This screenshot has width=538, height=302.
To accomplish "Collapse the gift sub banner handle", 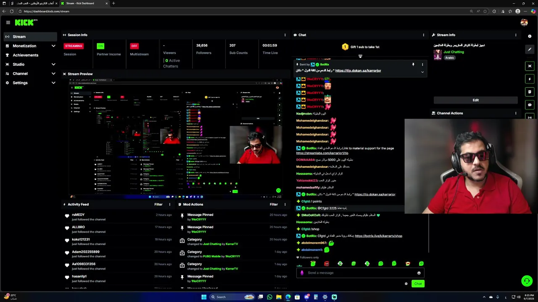I will click(360, 56).
